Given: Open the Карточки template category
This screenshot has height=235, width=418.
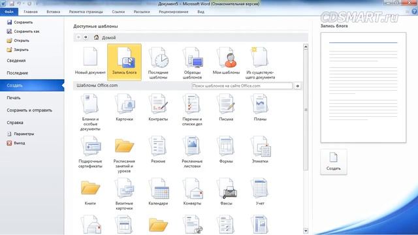Looking at the screenshot, I should [x=124, y=107].
